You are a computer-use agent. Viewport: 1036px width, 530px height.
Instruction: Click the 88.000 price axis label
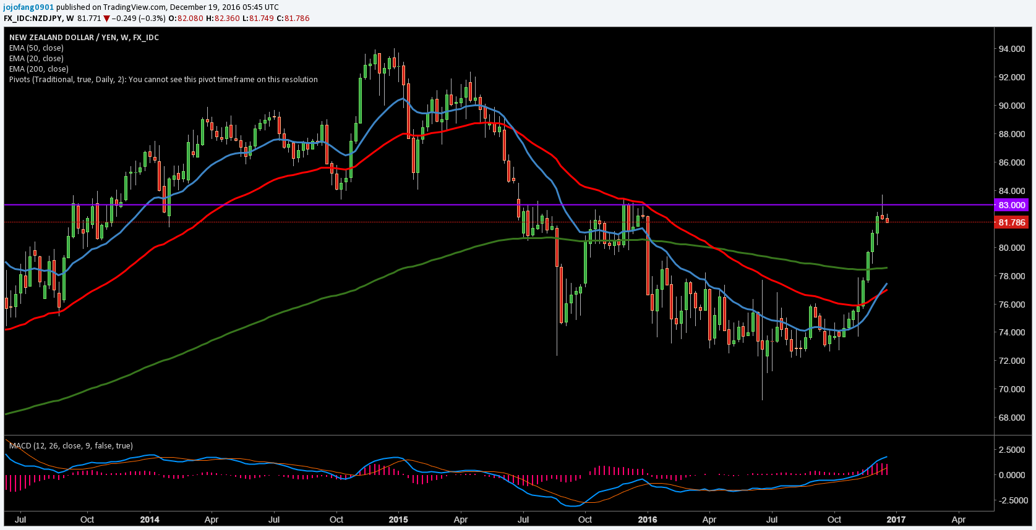[x=1012, y=134]
